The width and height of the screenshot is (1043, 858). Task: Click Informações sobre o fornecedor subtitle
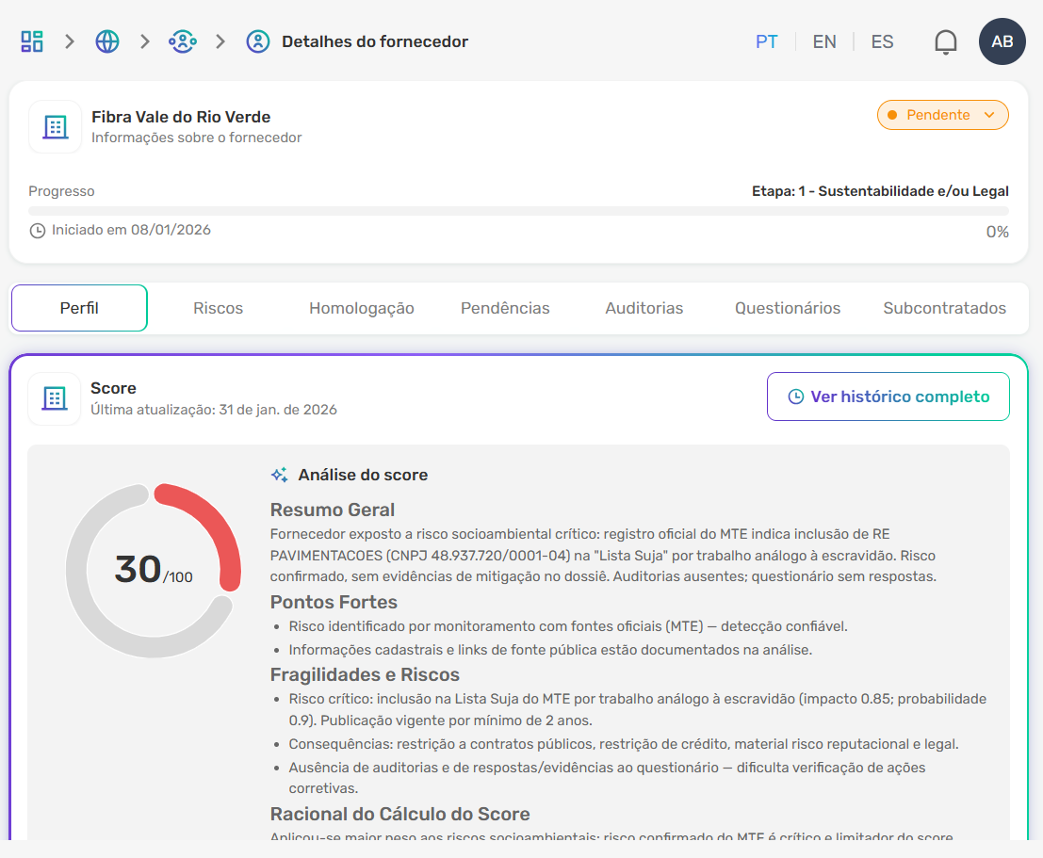pos(196,138)
